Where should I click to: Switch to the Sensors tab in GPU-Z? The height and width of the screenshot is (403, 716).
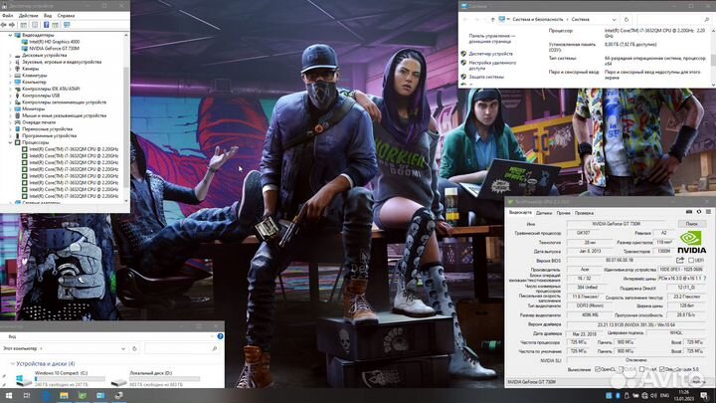[543, 212]
